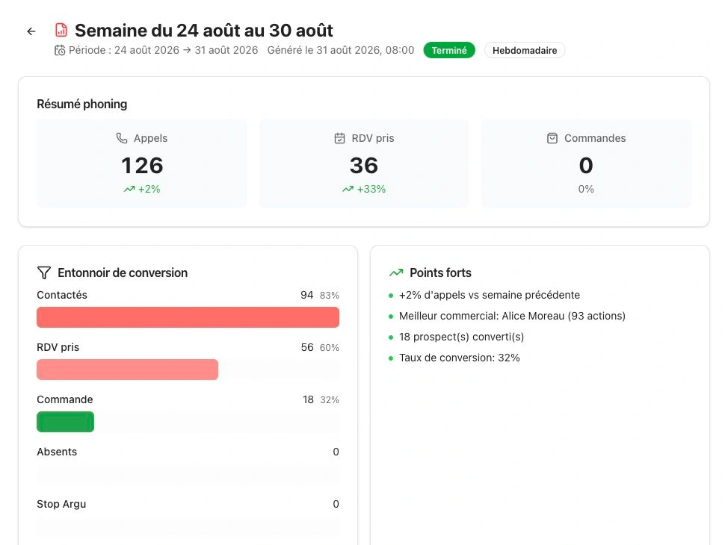Viewport: 728px width, 545px height.
Task: Click the title Semaine du 24 août au 30 août
Action: pyautogui.click(x=204, y=31)
